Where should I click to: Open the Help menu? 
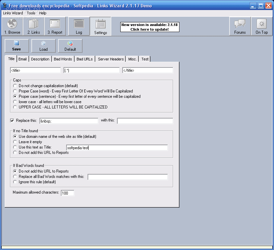pos(42,13)
